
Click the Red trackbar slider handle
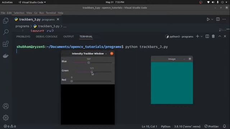click(x=72, y=81)
